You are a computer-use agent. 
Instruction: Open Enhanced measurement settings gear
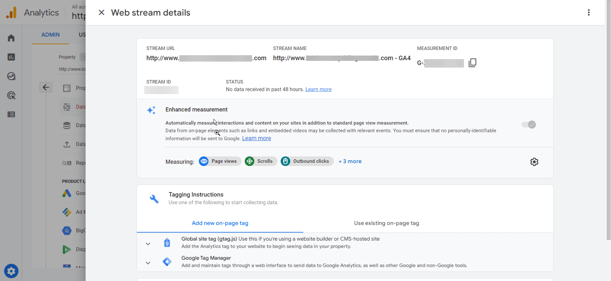coord(534,162)
